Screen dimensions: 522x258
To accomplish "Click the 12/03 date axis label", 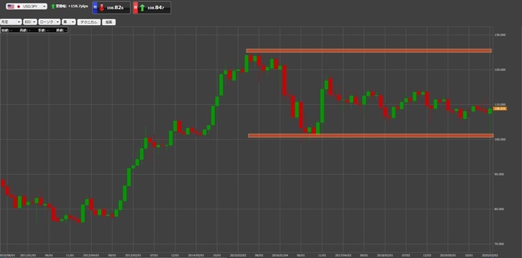I will (x=427, y=256).
